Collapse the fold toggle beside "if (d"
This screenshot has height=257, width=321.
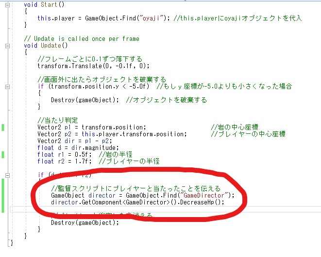point(7,175)
